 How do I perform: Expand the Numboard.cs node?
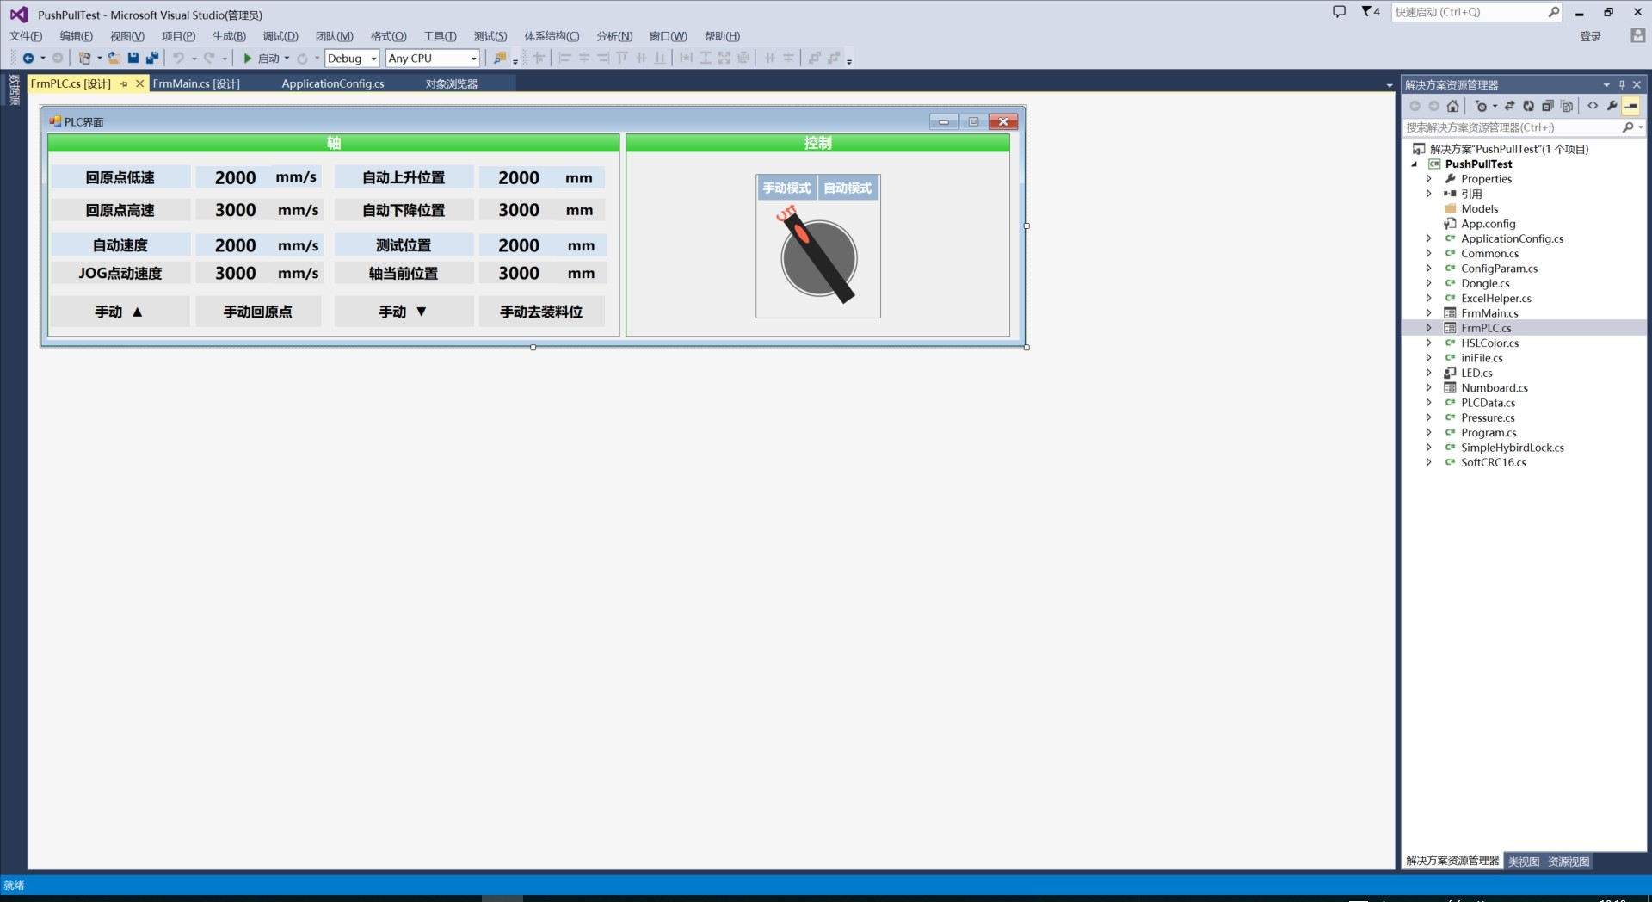click(1428, 388)
